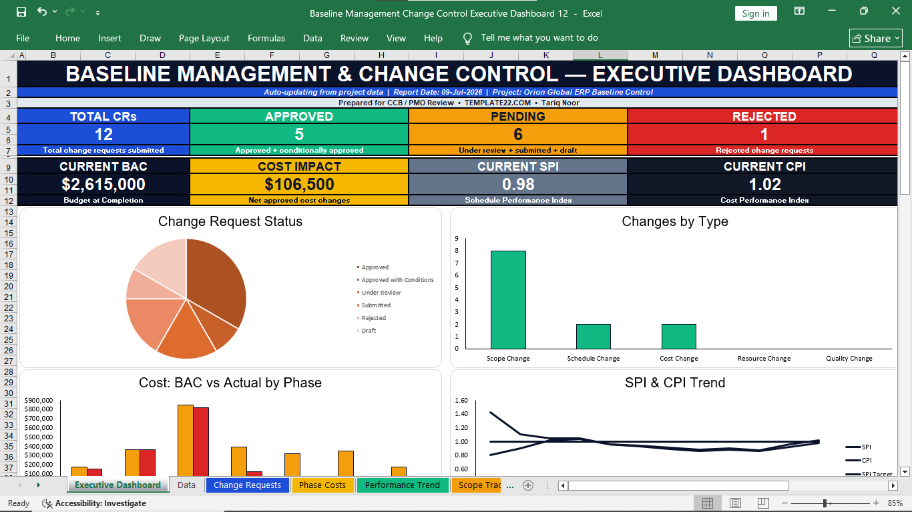
Task: Click the Under Review legend entry
Action: tap(379, 293)
